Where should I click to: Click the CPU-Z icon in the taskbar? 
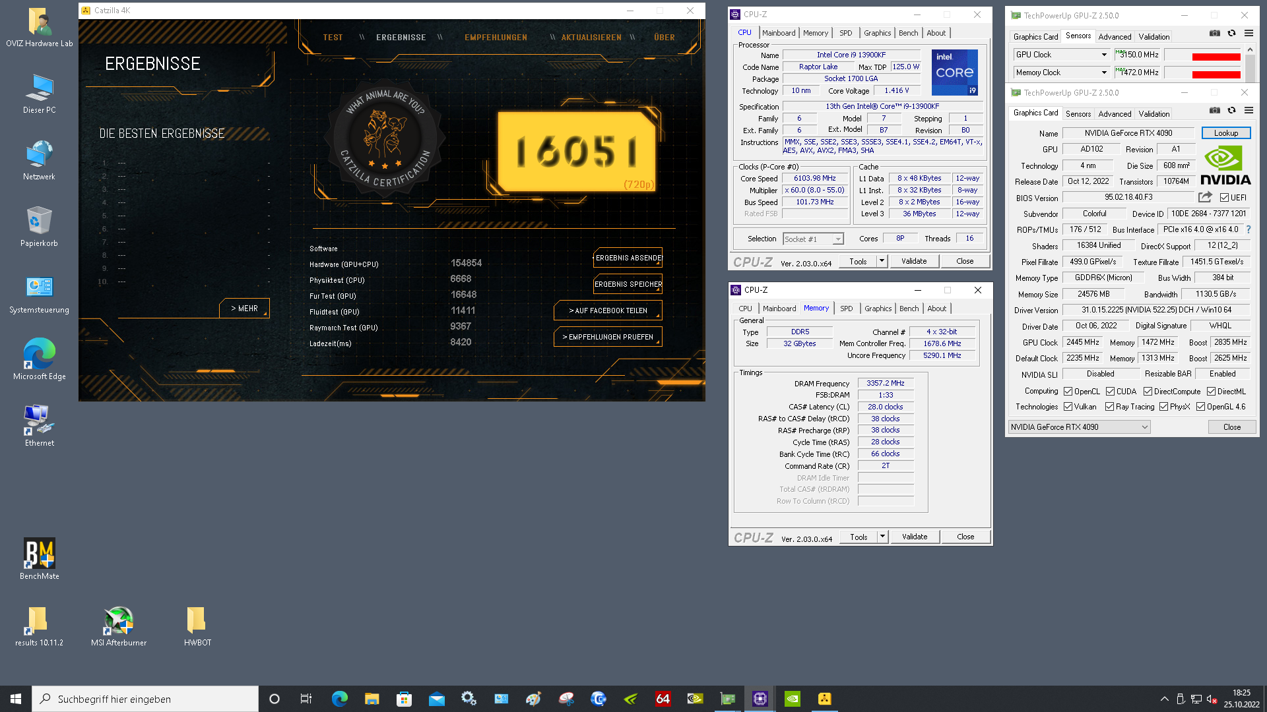tap(760, 699)
